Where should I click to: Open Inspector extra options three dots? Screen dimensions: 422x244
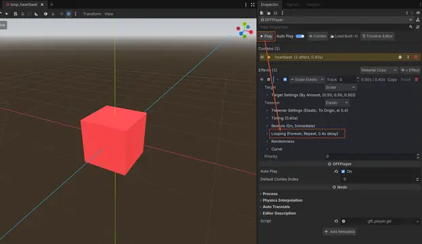[x=282, y=13]
